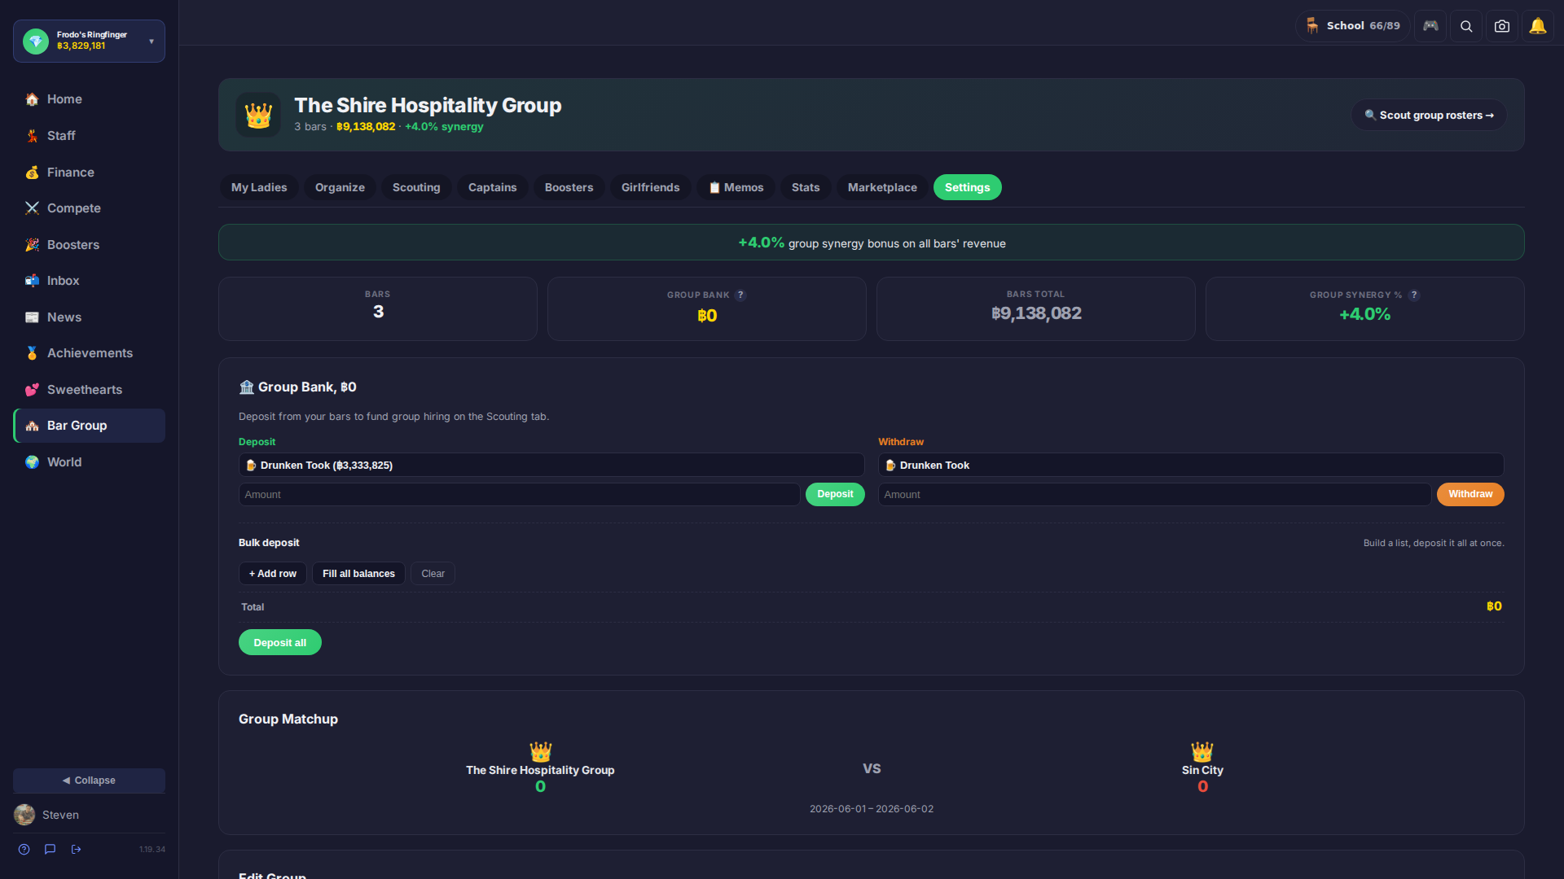This screenshot has height=879, width=1564.
Task: Click the orange Withdraw button
Action: 1470,494
